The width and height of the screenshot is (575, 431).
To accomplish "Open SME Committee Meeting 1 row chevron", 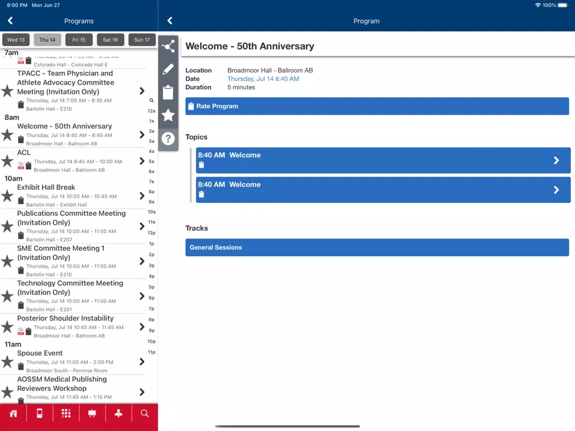I will click(x=142, y=261).
